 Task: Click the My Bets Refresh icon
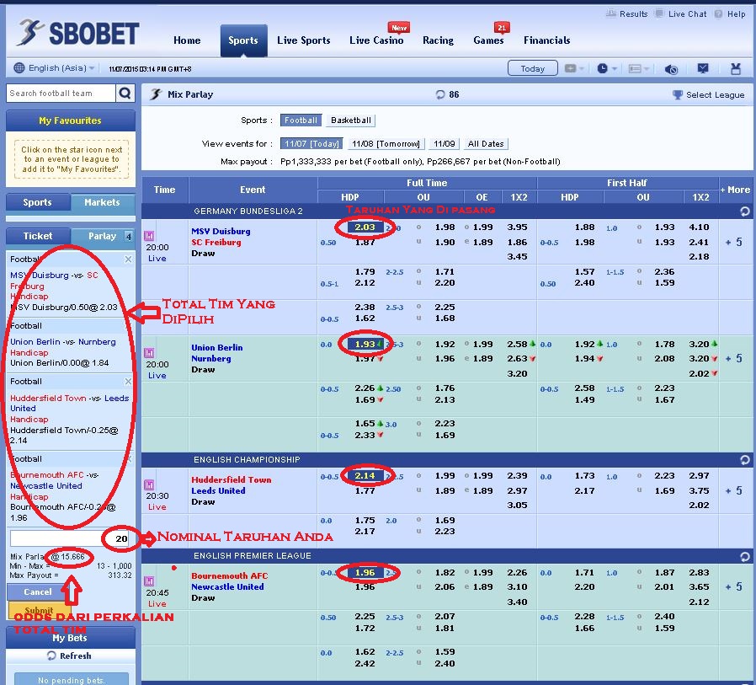point(51,656)
